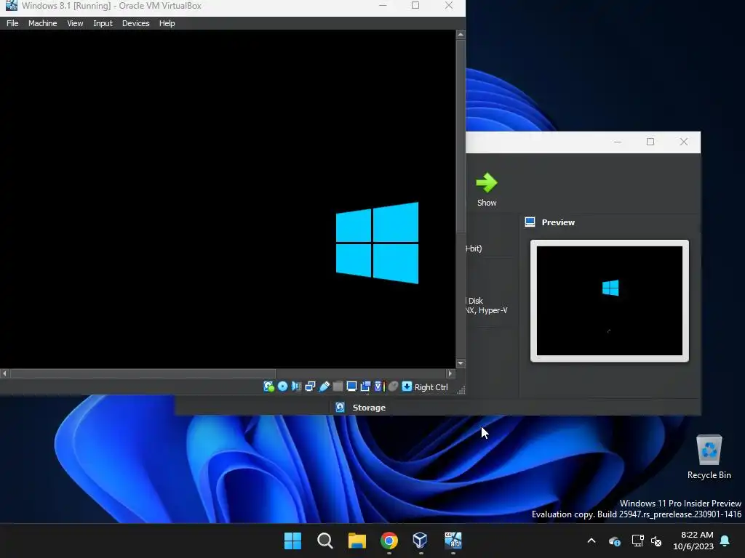Image resolution: width=745 pixels, height=558 pixels.
Task: Click the horizontal scrollbar thumb in VM window
Action: 143,373
